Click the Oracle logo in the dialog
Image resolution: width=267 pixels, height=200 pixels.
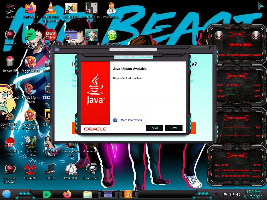tap(95, 129)
